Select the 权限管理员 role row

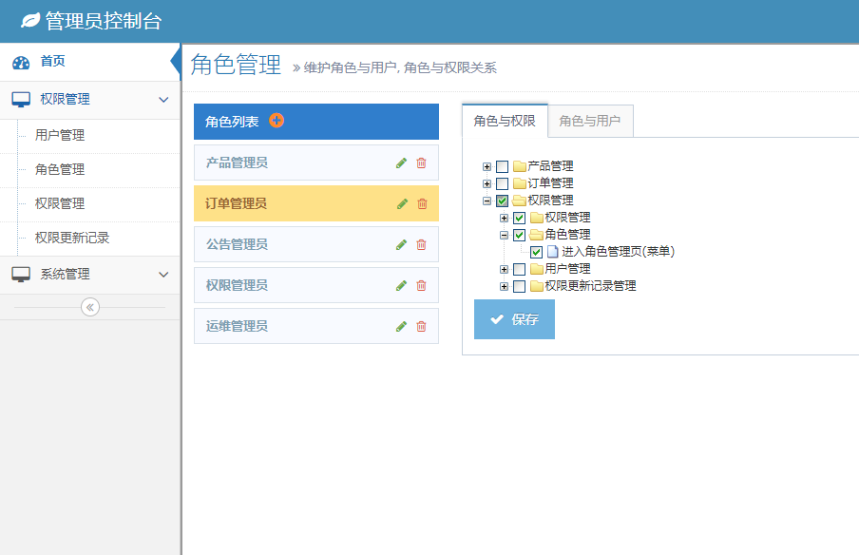click(316, 285)
